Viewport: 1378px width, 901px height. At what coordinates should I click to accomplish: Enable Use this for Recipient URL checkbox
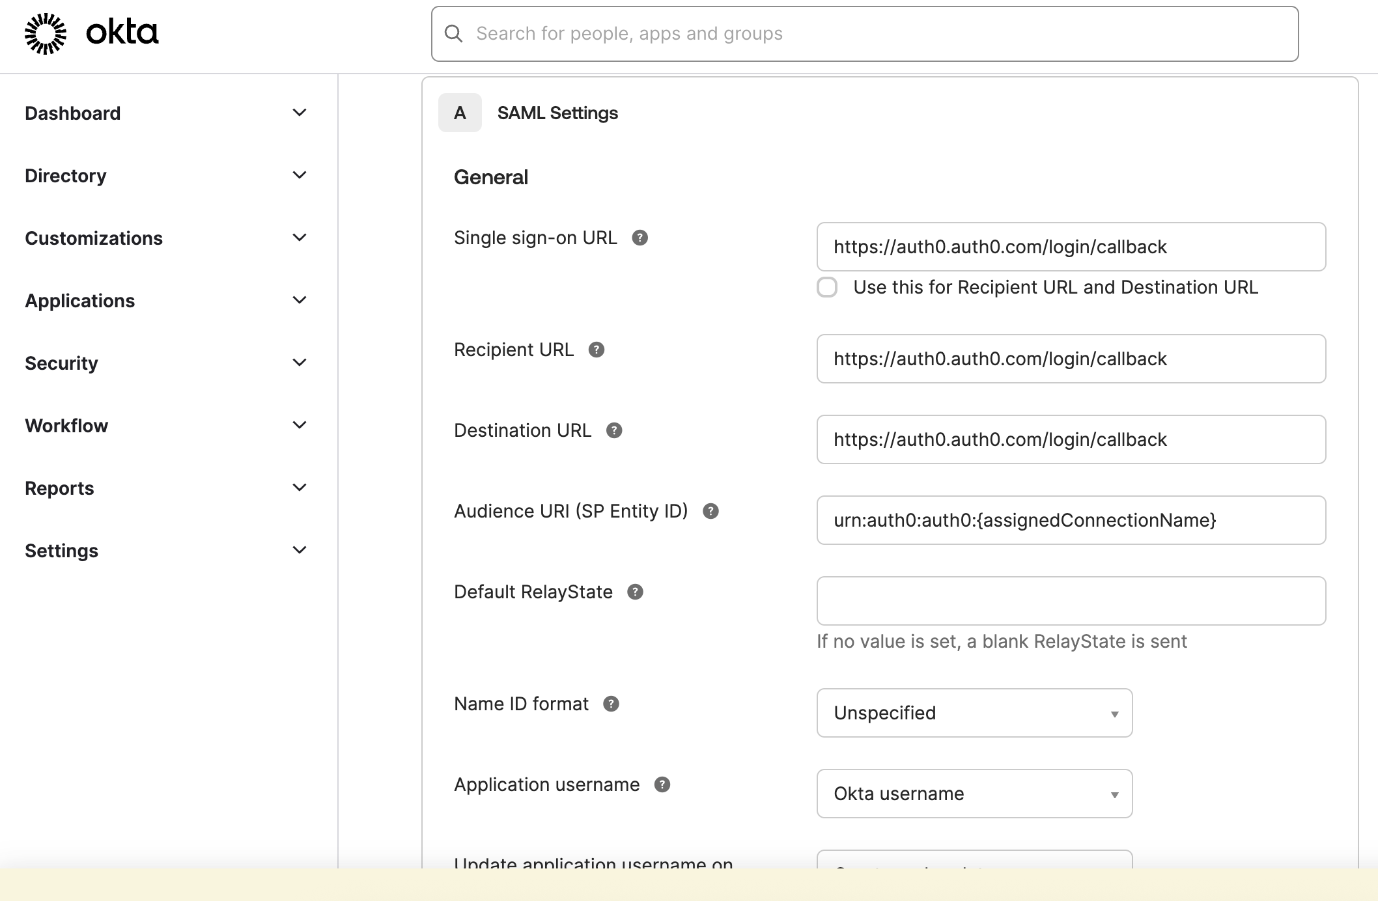[827, 287]
